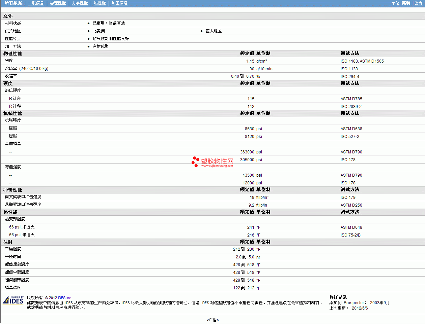This screenshot has height=324, width=425.
Task: Click 悬壁梁缺口冲击强度 label
Action: [x=23, y=205]
